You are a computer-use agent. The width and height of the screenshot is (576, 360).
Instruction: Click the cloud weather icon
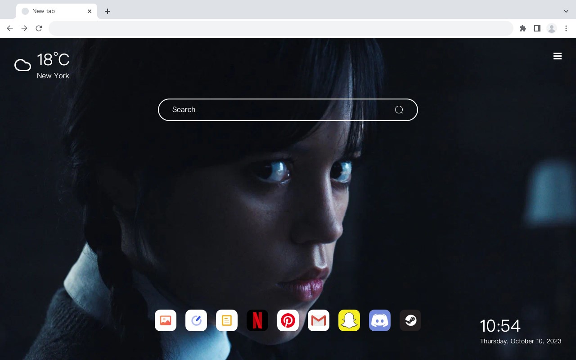click(23, 66)
